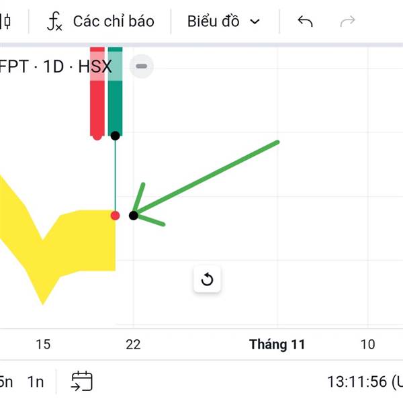Click the redo arrow icon
The width and height of the screenshot is (403, 403).
tap(347, 21)
